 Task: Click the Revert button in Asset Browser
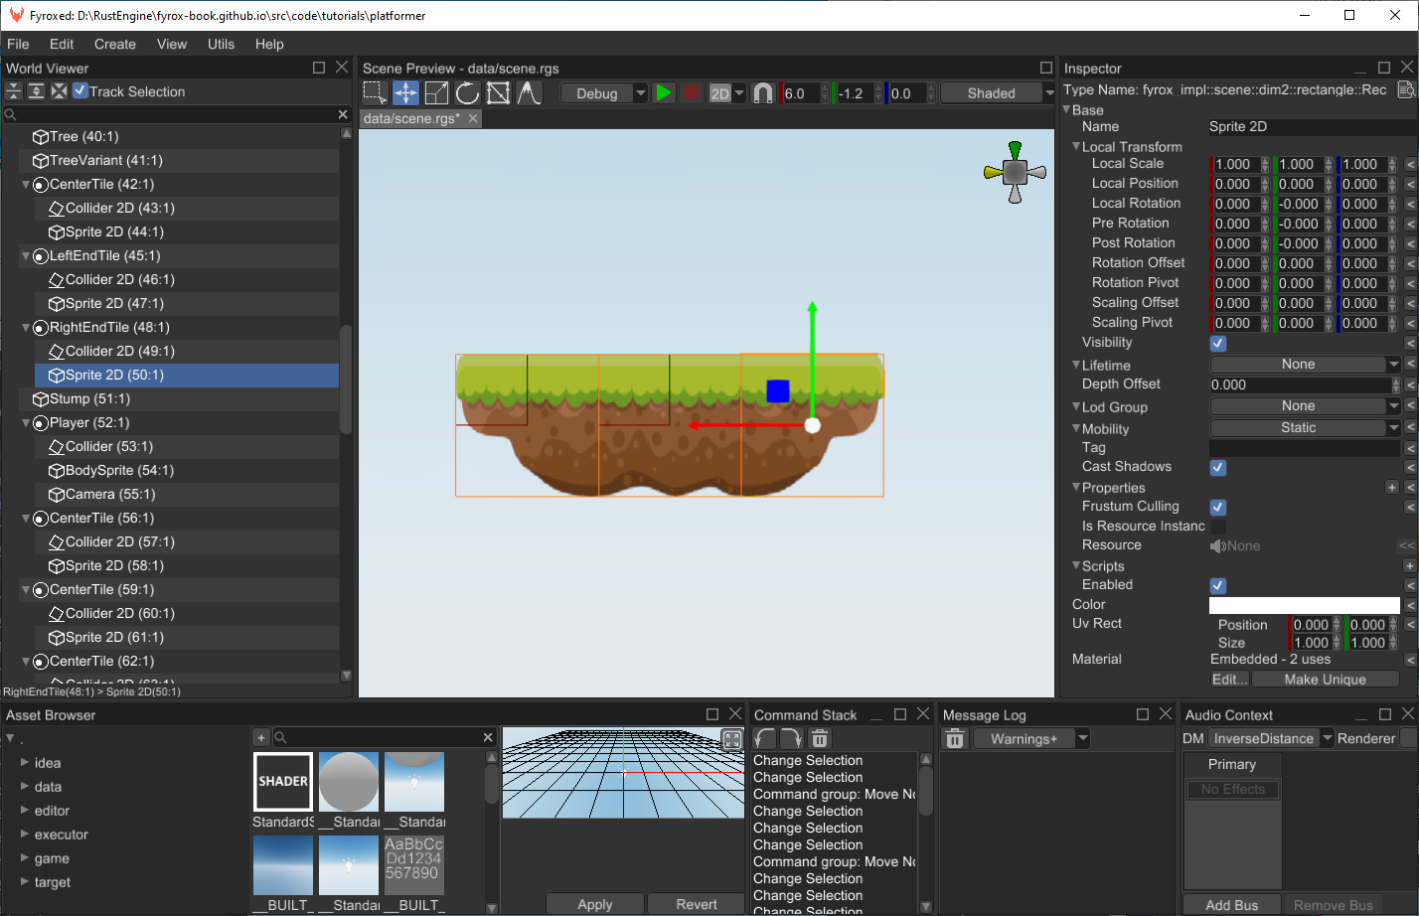(697, 904)
